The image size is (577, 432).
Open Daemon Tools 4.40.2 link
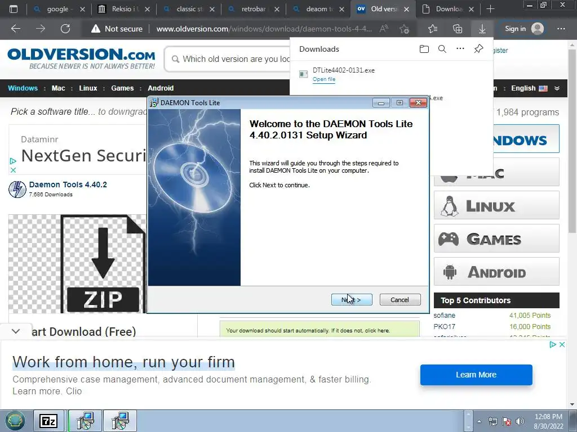coord(68,184)
